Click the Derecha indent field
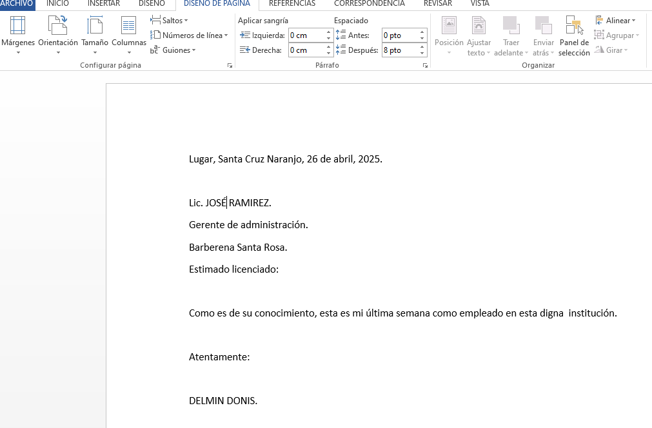This screenshot has height=428, width=652. [x=306, y=50]
